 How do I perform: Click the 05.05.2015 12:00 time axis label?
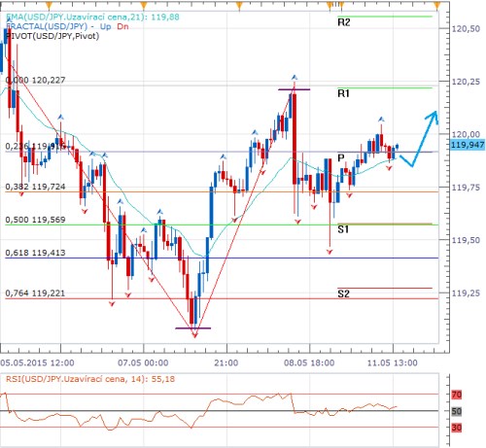pyautogui.click(x=37, y=362)
